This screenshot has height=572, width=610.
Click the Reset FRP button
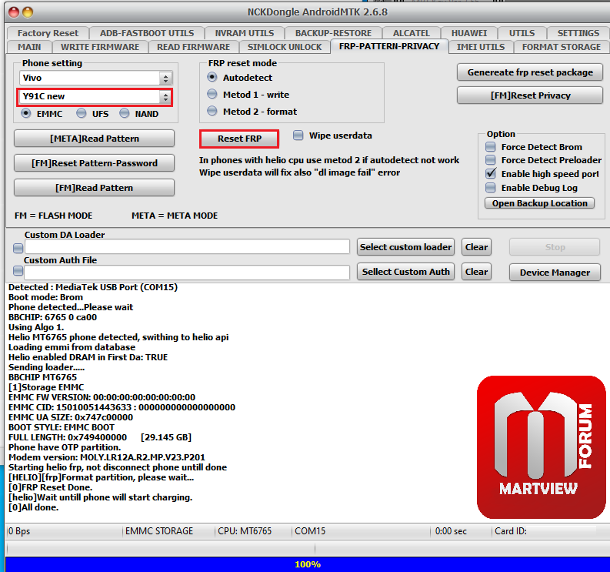(239, 139)
